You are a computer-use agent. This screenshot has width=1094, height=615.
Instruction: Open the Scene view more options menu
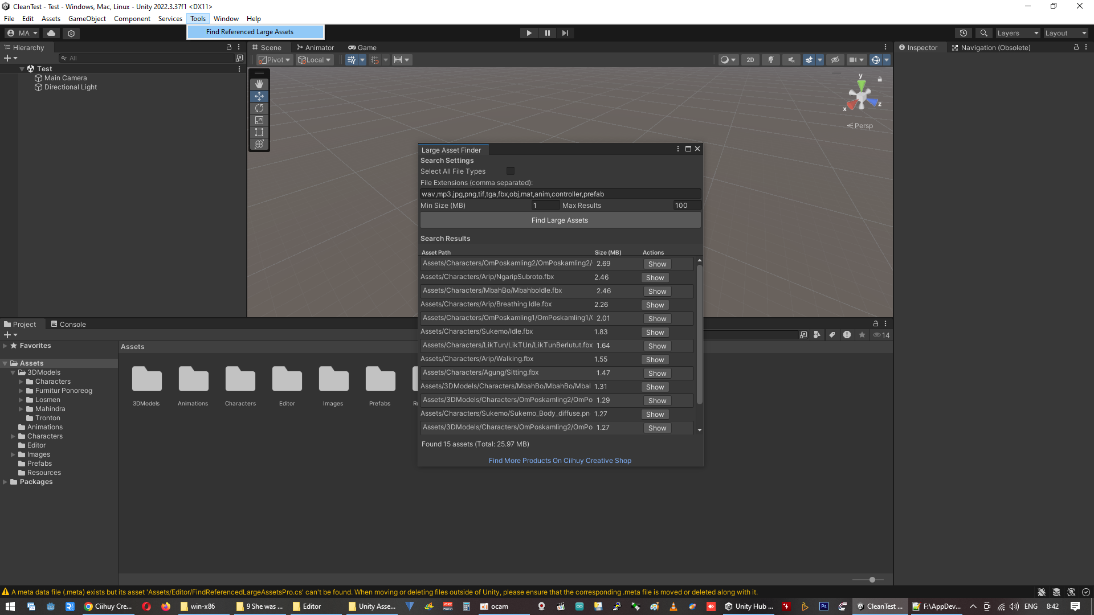885,47
